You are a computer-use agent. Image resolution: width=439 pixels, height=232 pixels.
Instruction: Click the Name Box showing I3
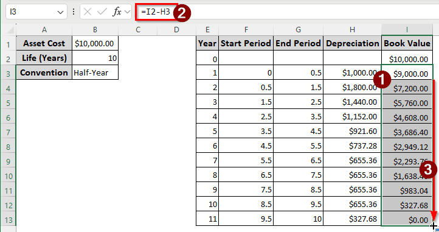click(x=36, y=12)
